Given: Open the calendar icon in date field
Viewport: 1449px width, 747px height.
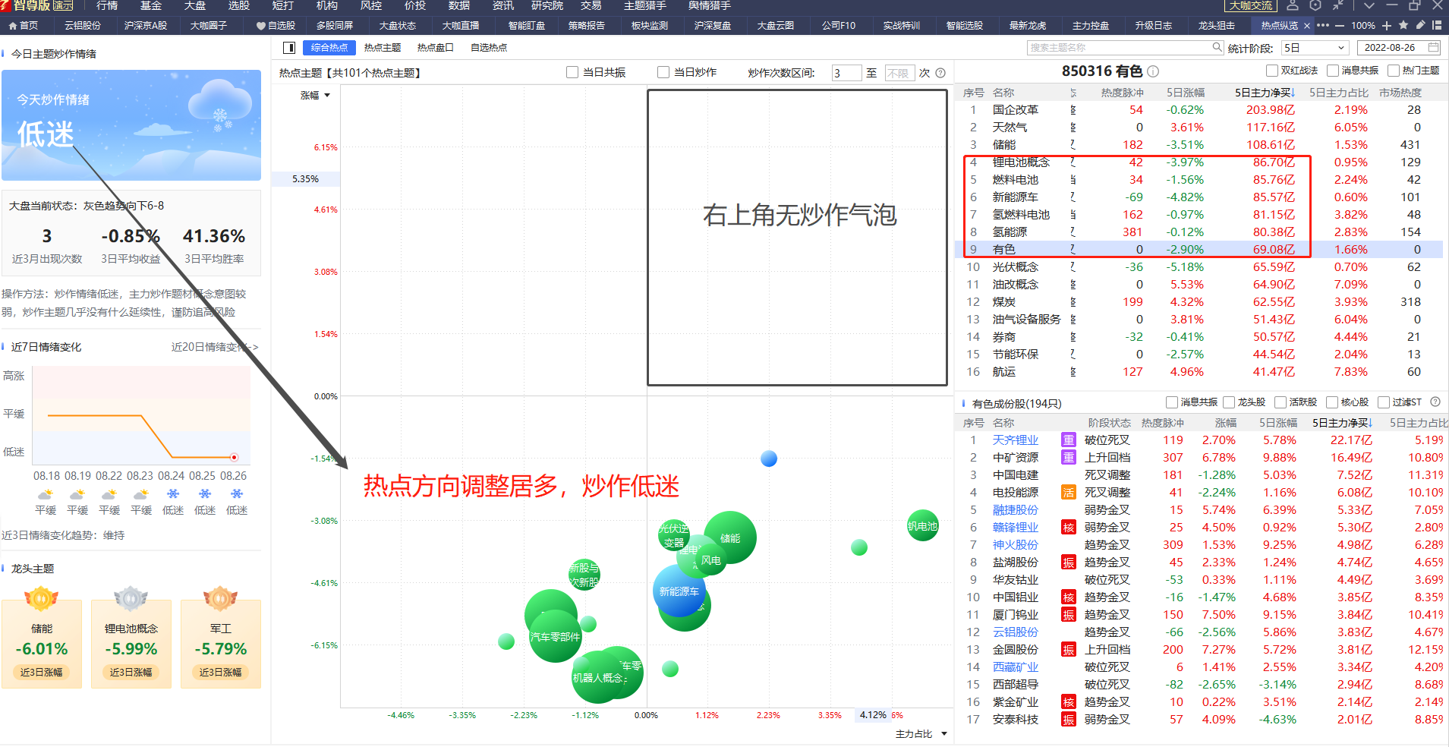Looking at the screenshot, I should coord(1433,47).
